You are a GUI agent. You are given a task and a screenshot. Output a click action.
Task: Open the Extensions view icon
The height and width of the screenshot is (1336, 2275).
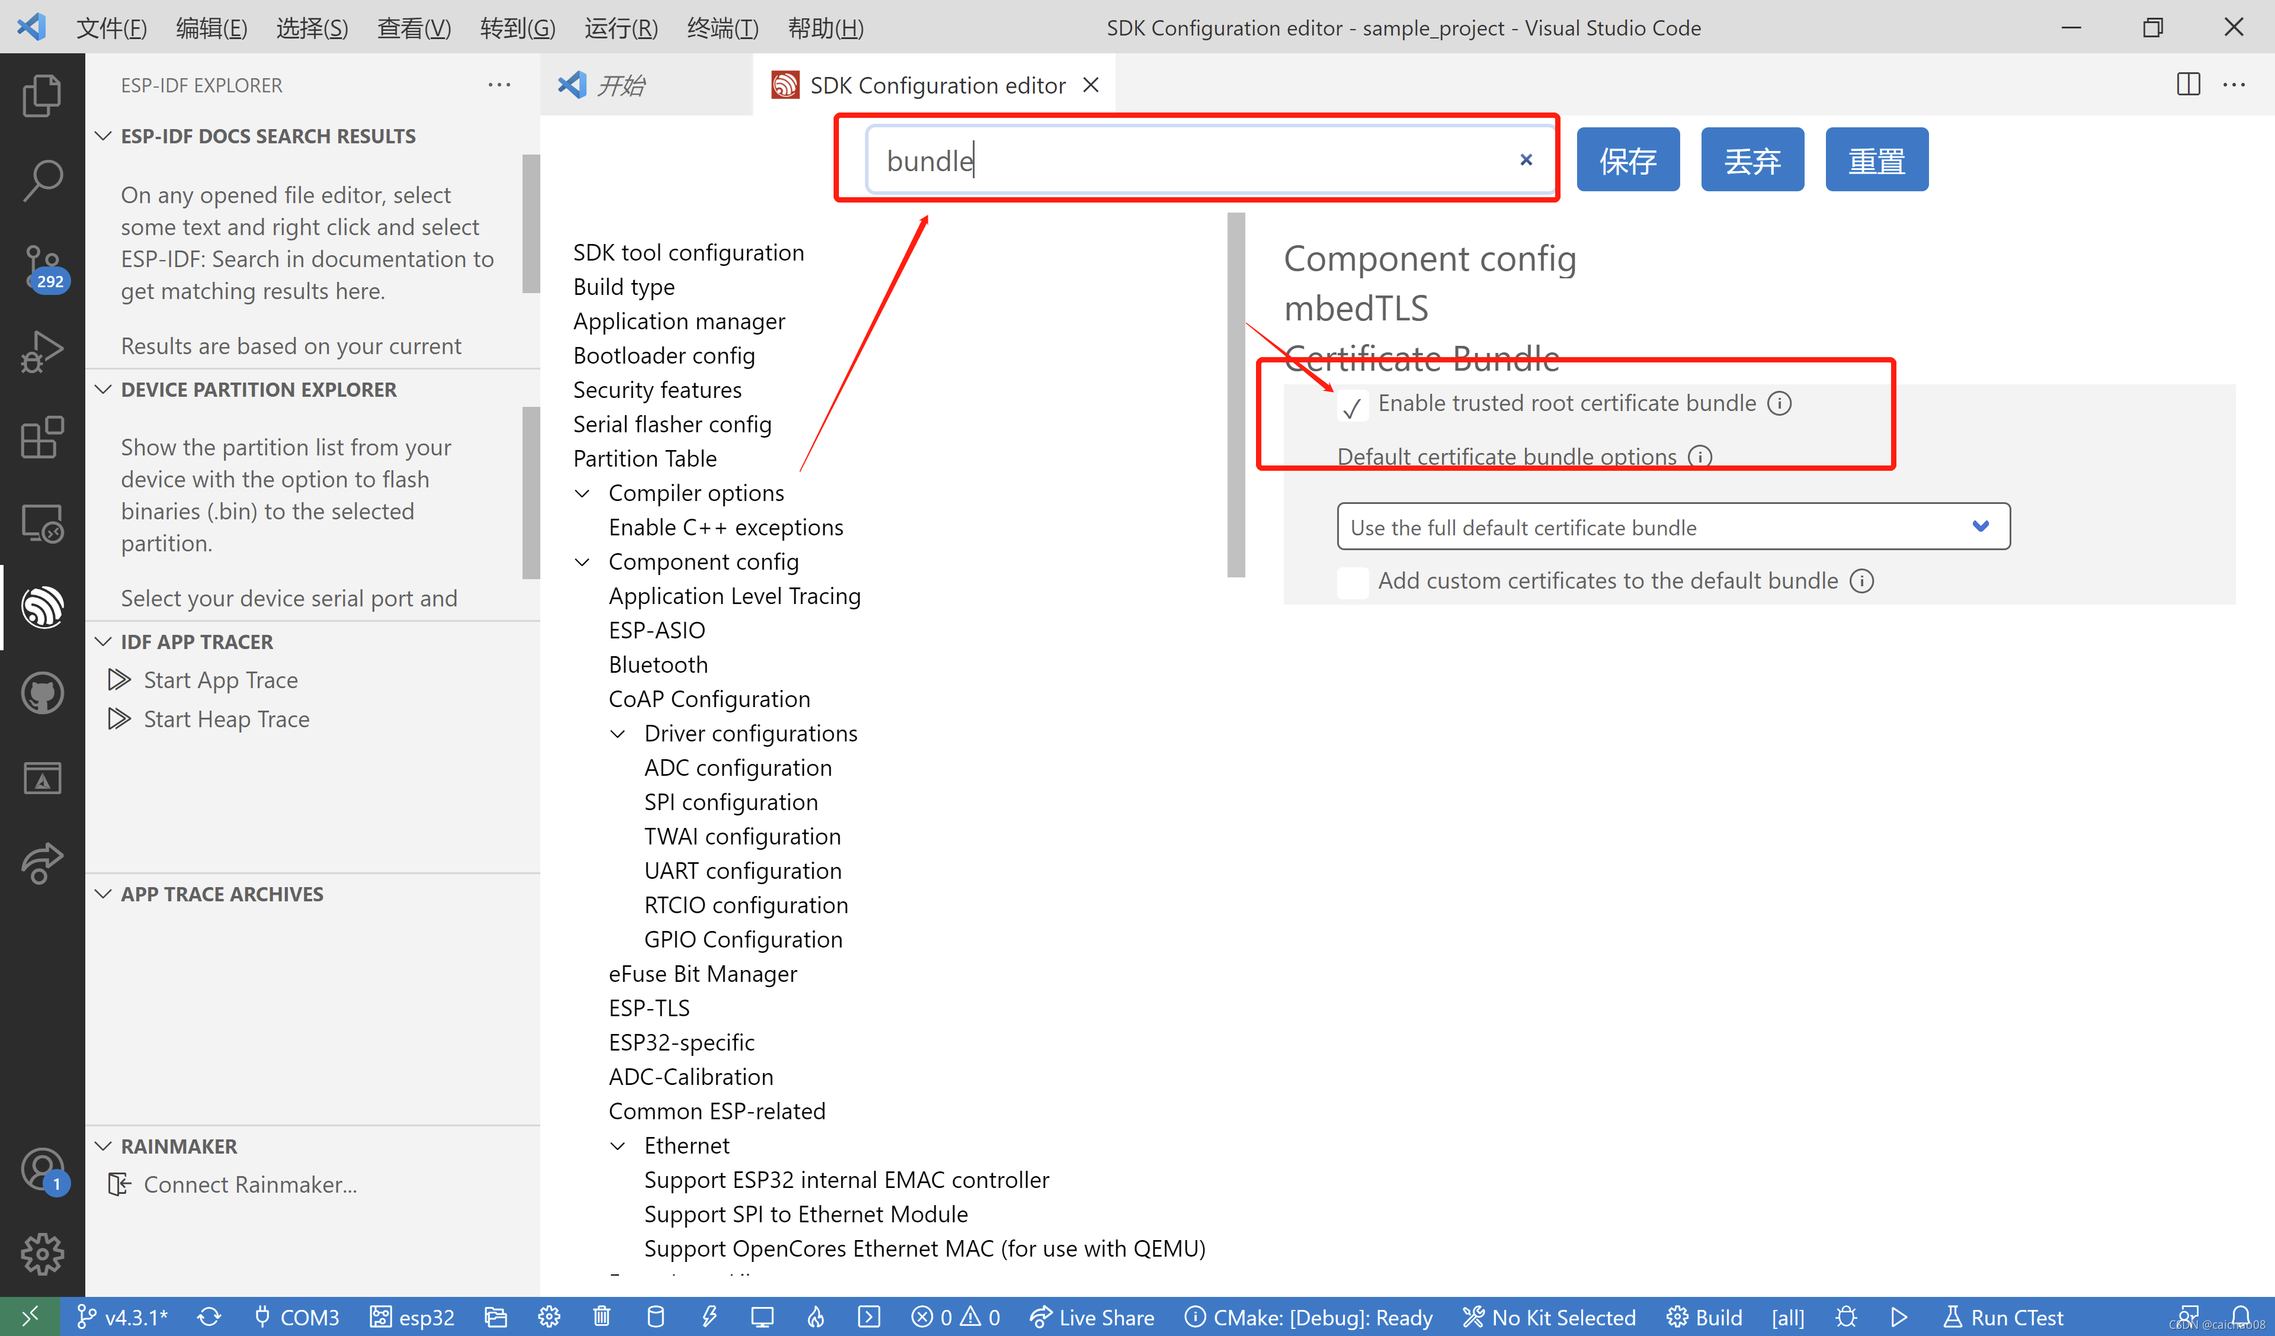41,438
